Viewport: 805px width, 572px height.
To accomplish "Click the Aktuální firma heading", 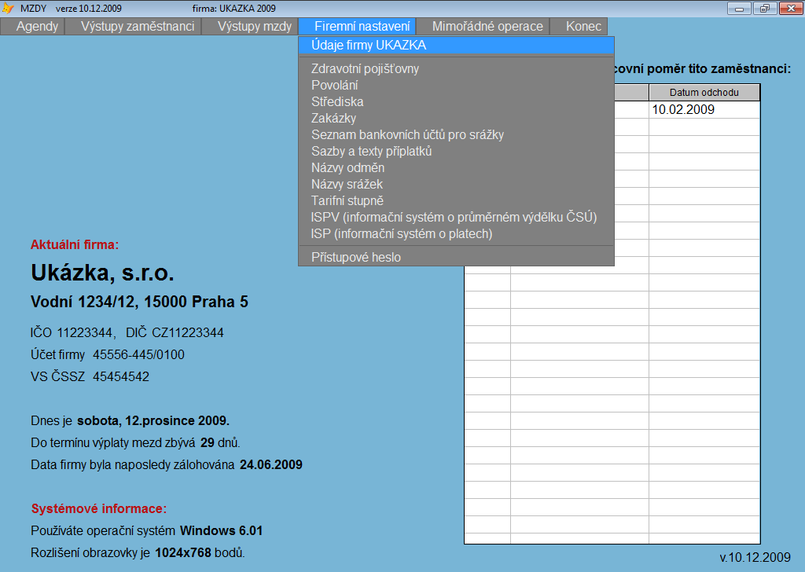I will click(x=75, y=244).
